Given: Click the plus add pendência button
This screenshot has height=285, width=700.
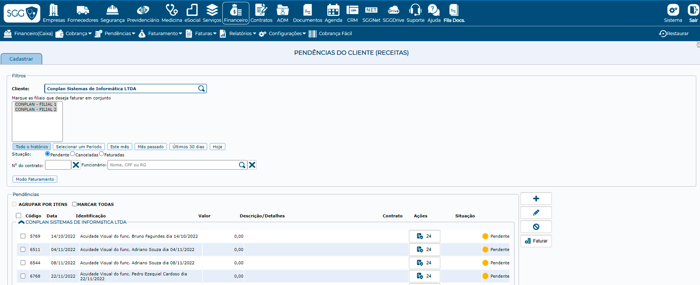Looking at the screenshot, I should [536, 199].
